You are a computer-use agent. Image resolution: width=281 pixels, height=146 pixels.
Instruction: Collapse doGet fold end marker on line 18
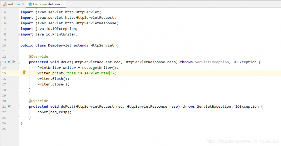pos(19,90)
